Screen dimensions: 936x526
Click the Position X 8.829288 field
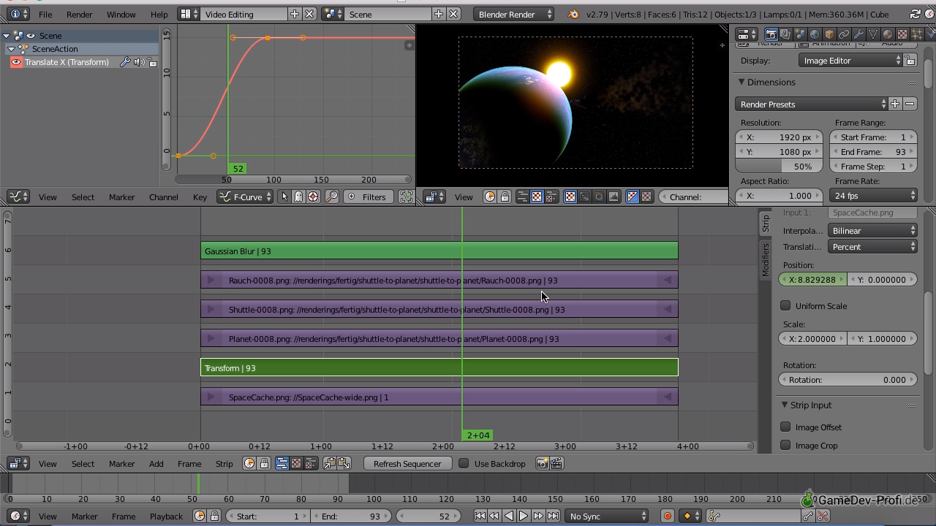pyautogui.click(x=813, y=279)
